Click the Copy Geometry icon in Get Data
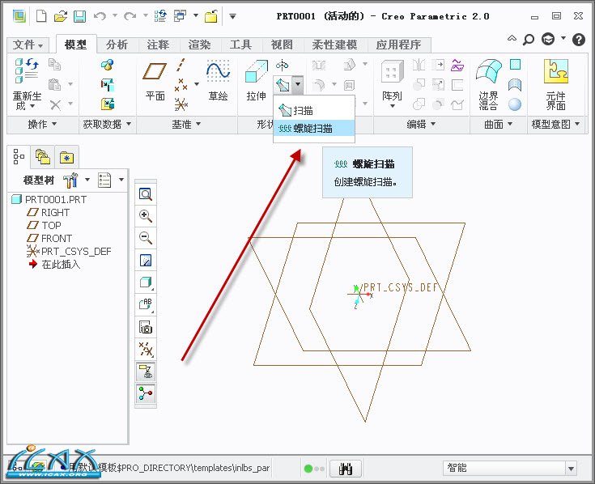595x484 pixels. coord(108,85)
